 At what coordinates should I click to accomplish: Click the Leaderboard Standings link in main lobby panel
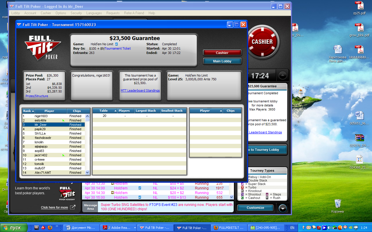pos(265,132)
